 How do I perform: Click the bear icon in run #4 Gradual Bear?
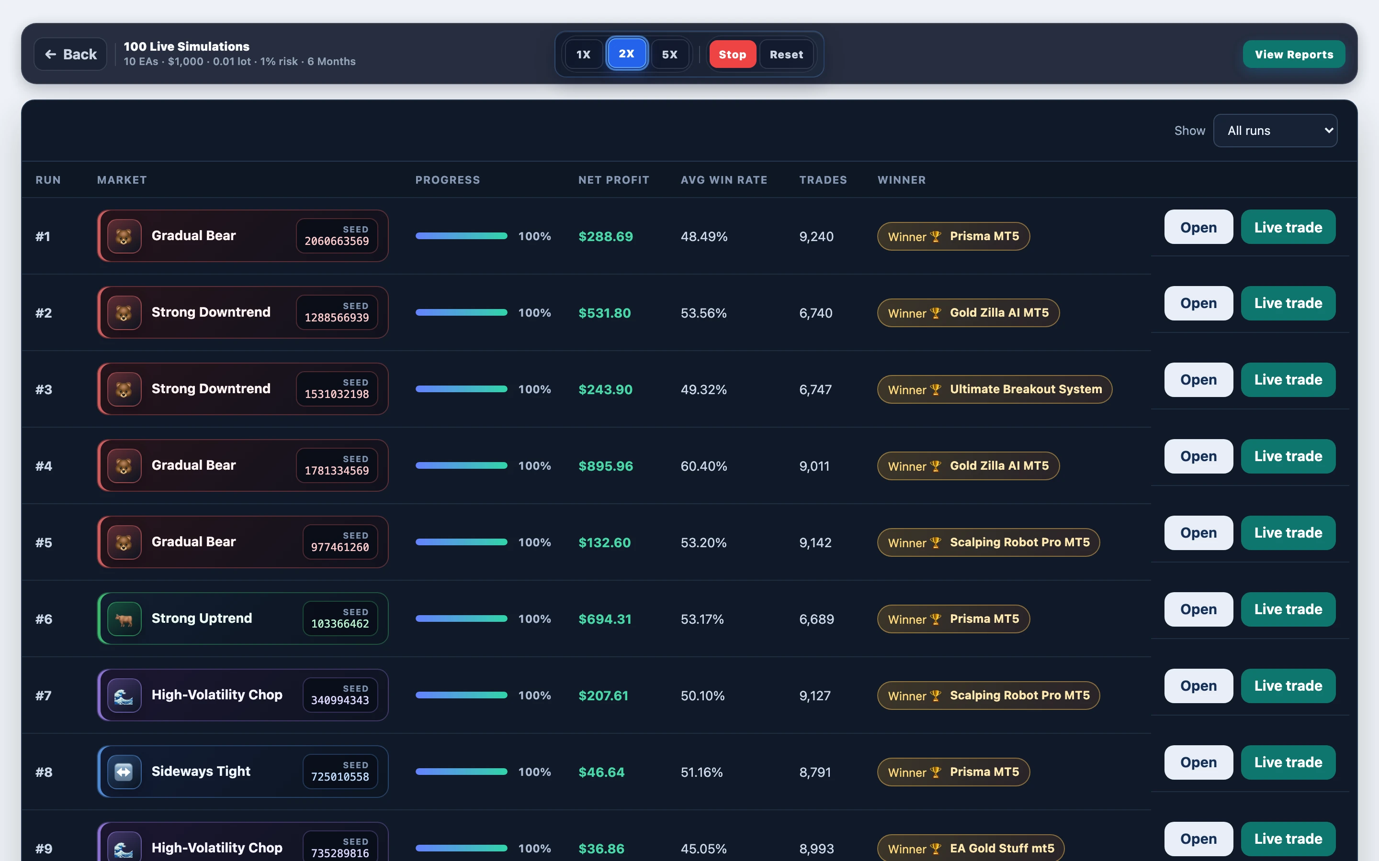pos(124,466)
